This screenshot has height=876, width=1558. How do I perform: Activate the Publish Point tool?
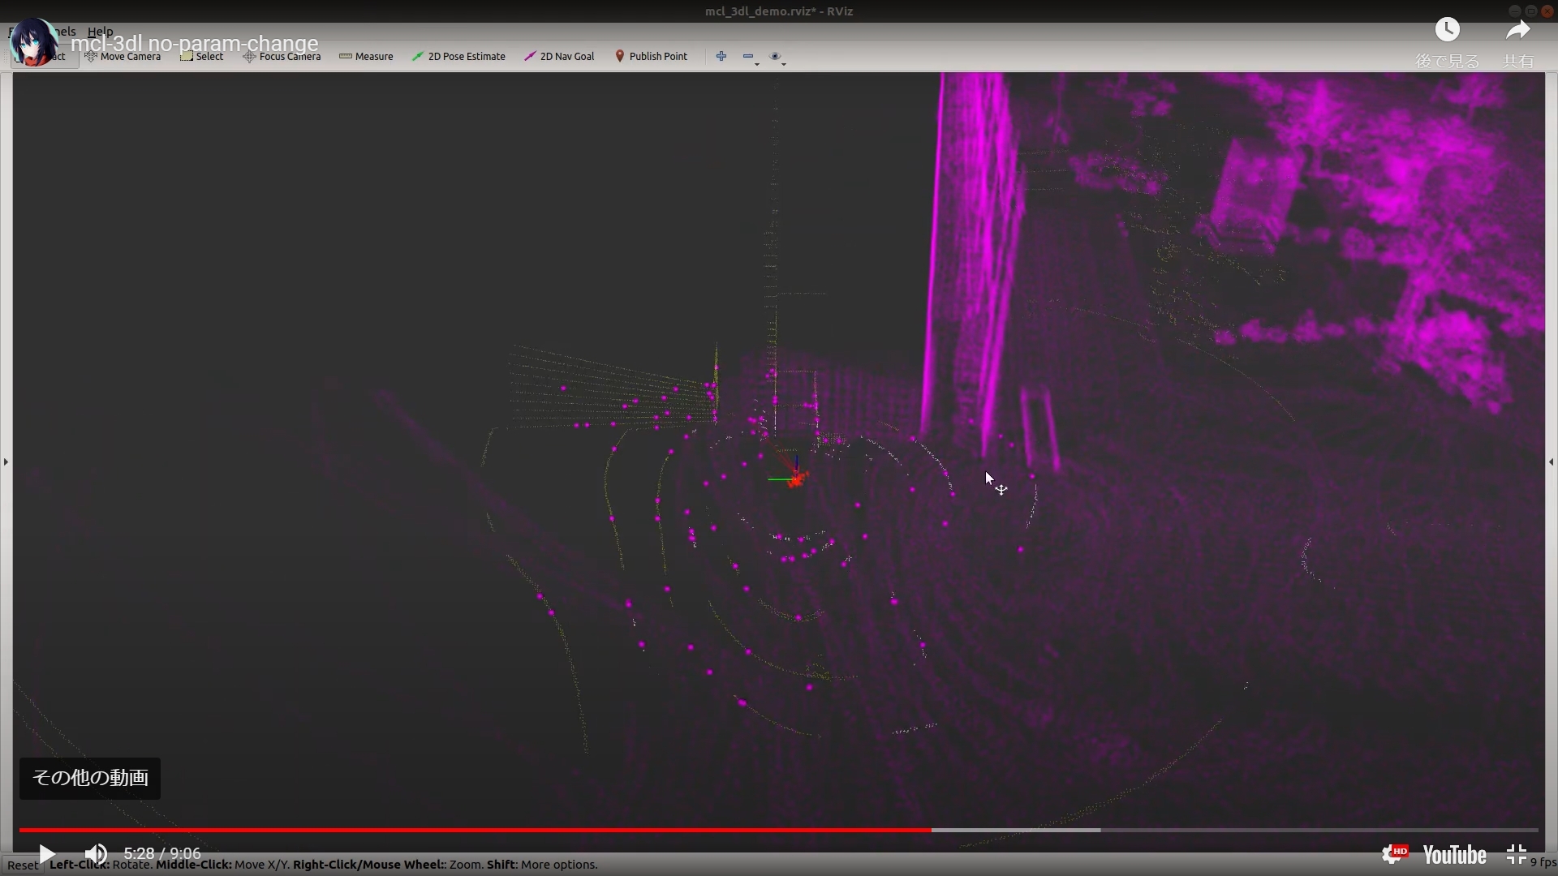[x=652, y=56]
